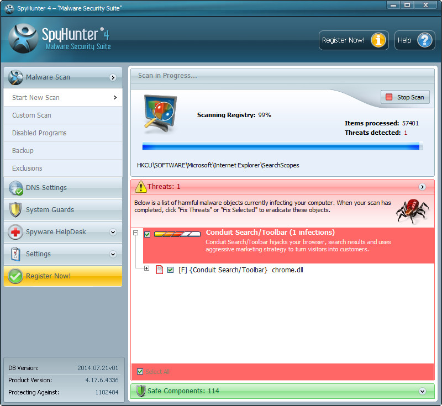Expand the Settings dropdown arrow

pyautogui.click(x=113, y=254)
